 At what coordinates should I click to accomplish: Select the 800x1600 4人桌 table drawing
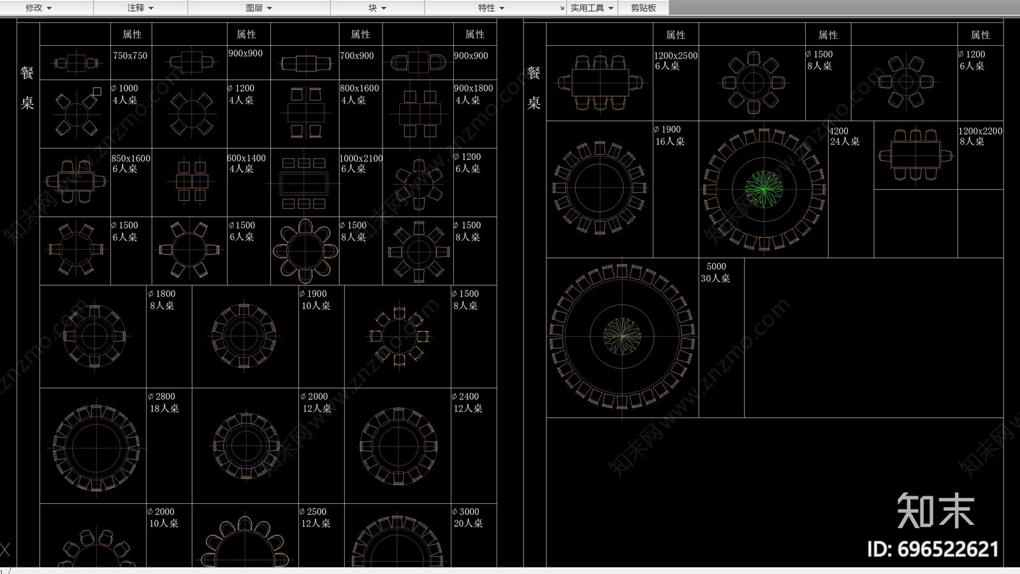click(305, 113)
